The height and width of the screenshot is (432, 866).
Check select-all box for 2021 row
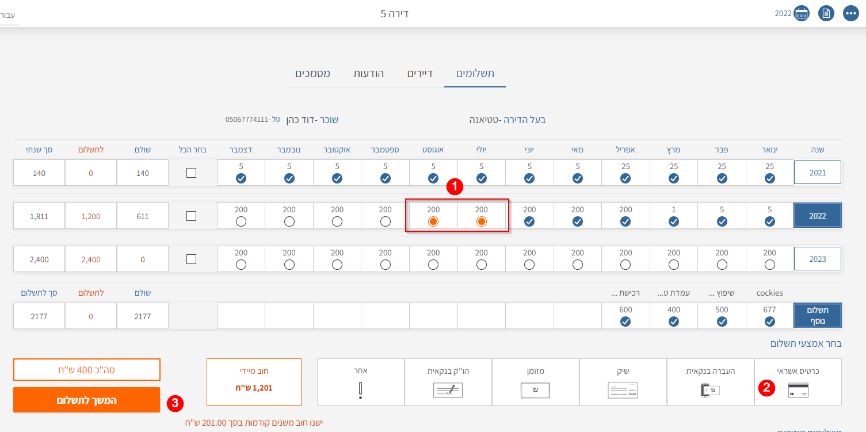pos(192,173)
